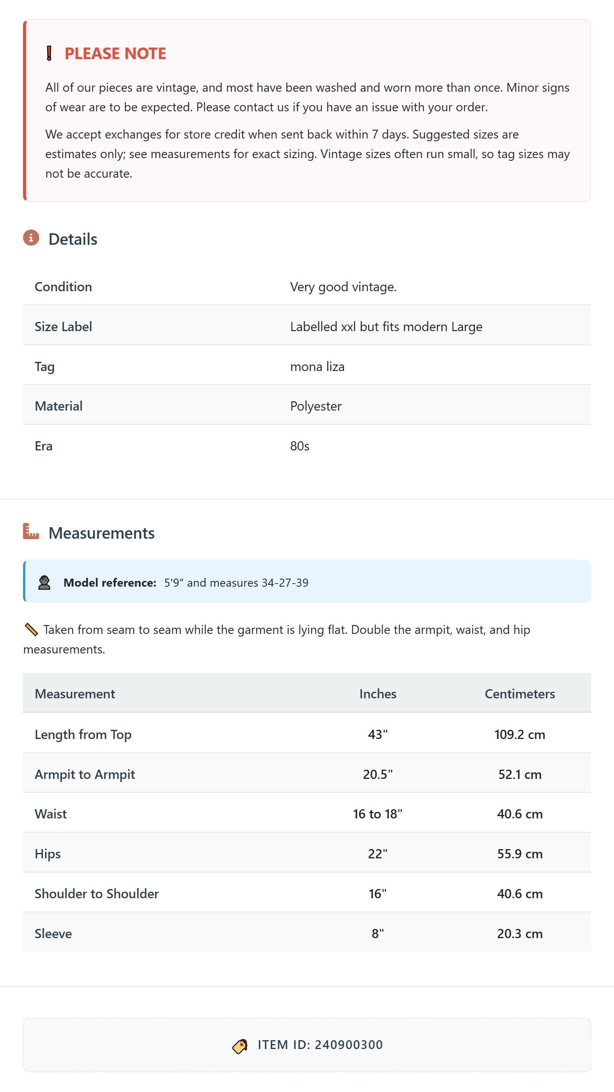Click the Armpit to Armpit row
Screen dimensions: 614x1092
307,774
